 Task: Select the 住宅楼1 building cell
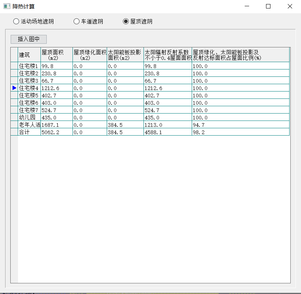[29, 66]
